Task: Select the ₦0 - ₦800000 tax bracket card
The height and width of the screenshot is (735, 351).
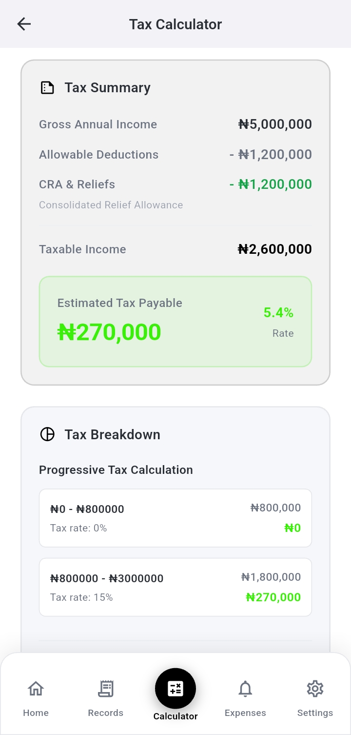Action: tap(175, 518)
